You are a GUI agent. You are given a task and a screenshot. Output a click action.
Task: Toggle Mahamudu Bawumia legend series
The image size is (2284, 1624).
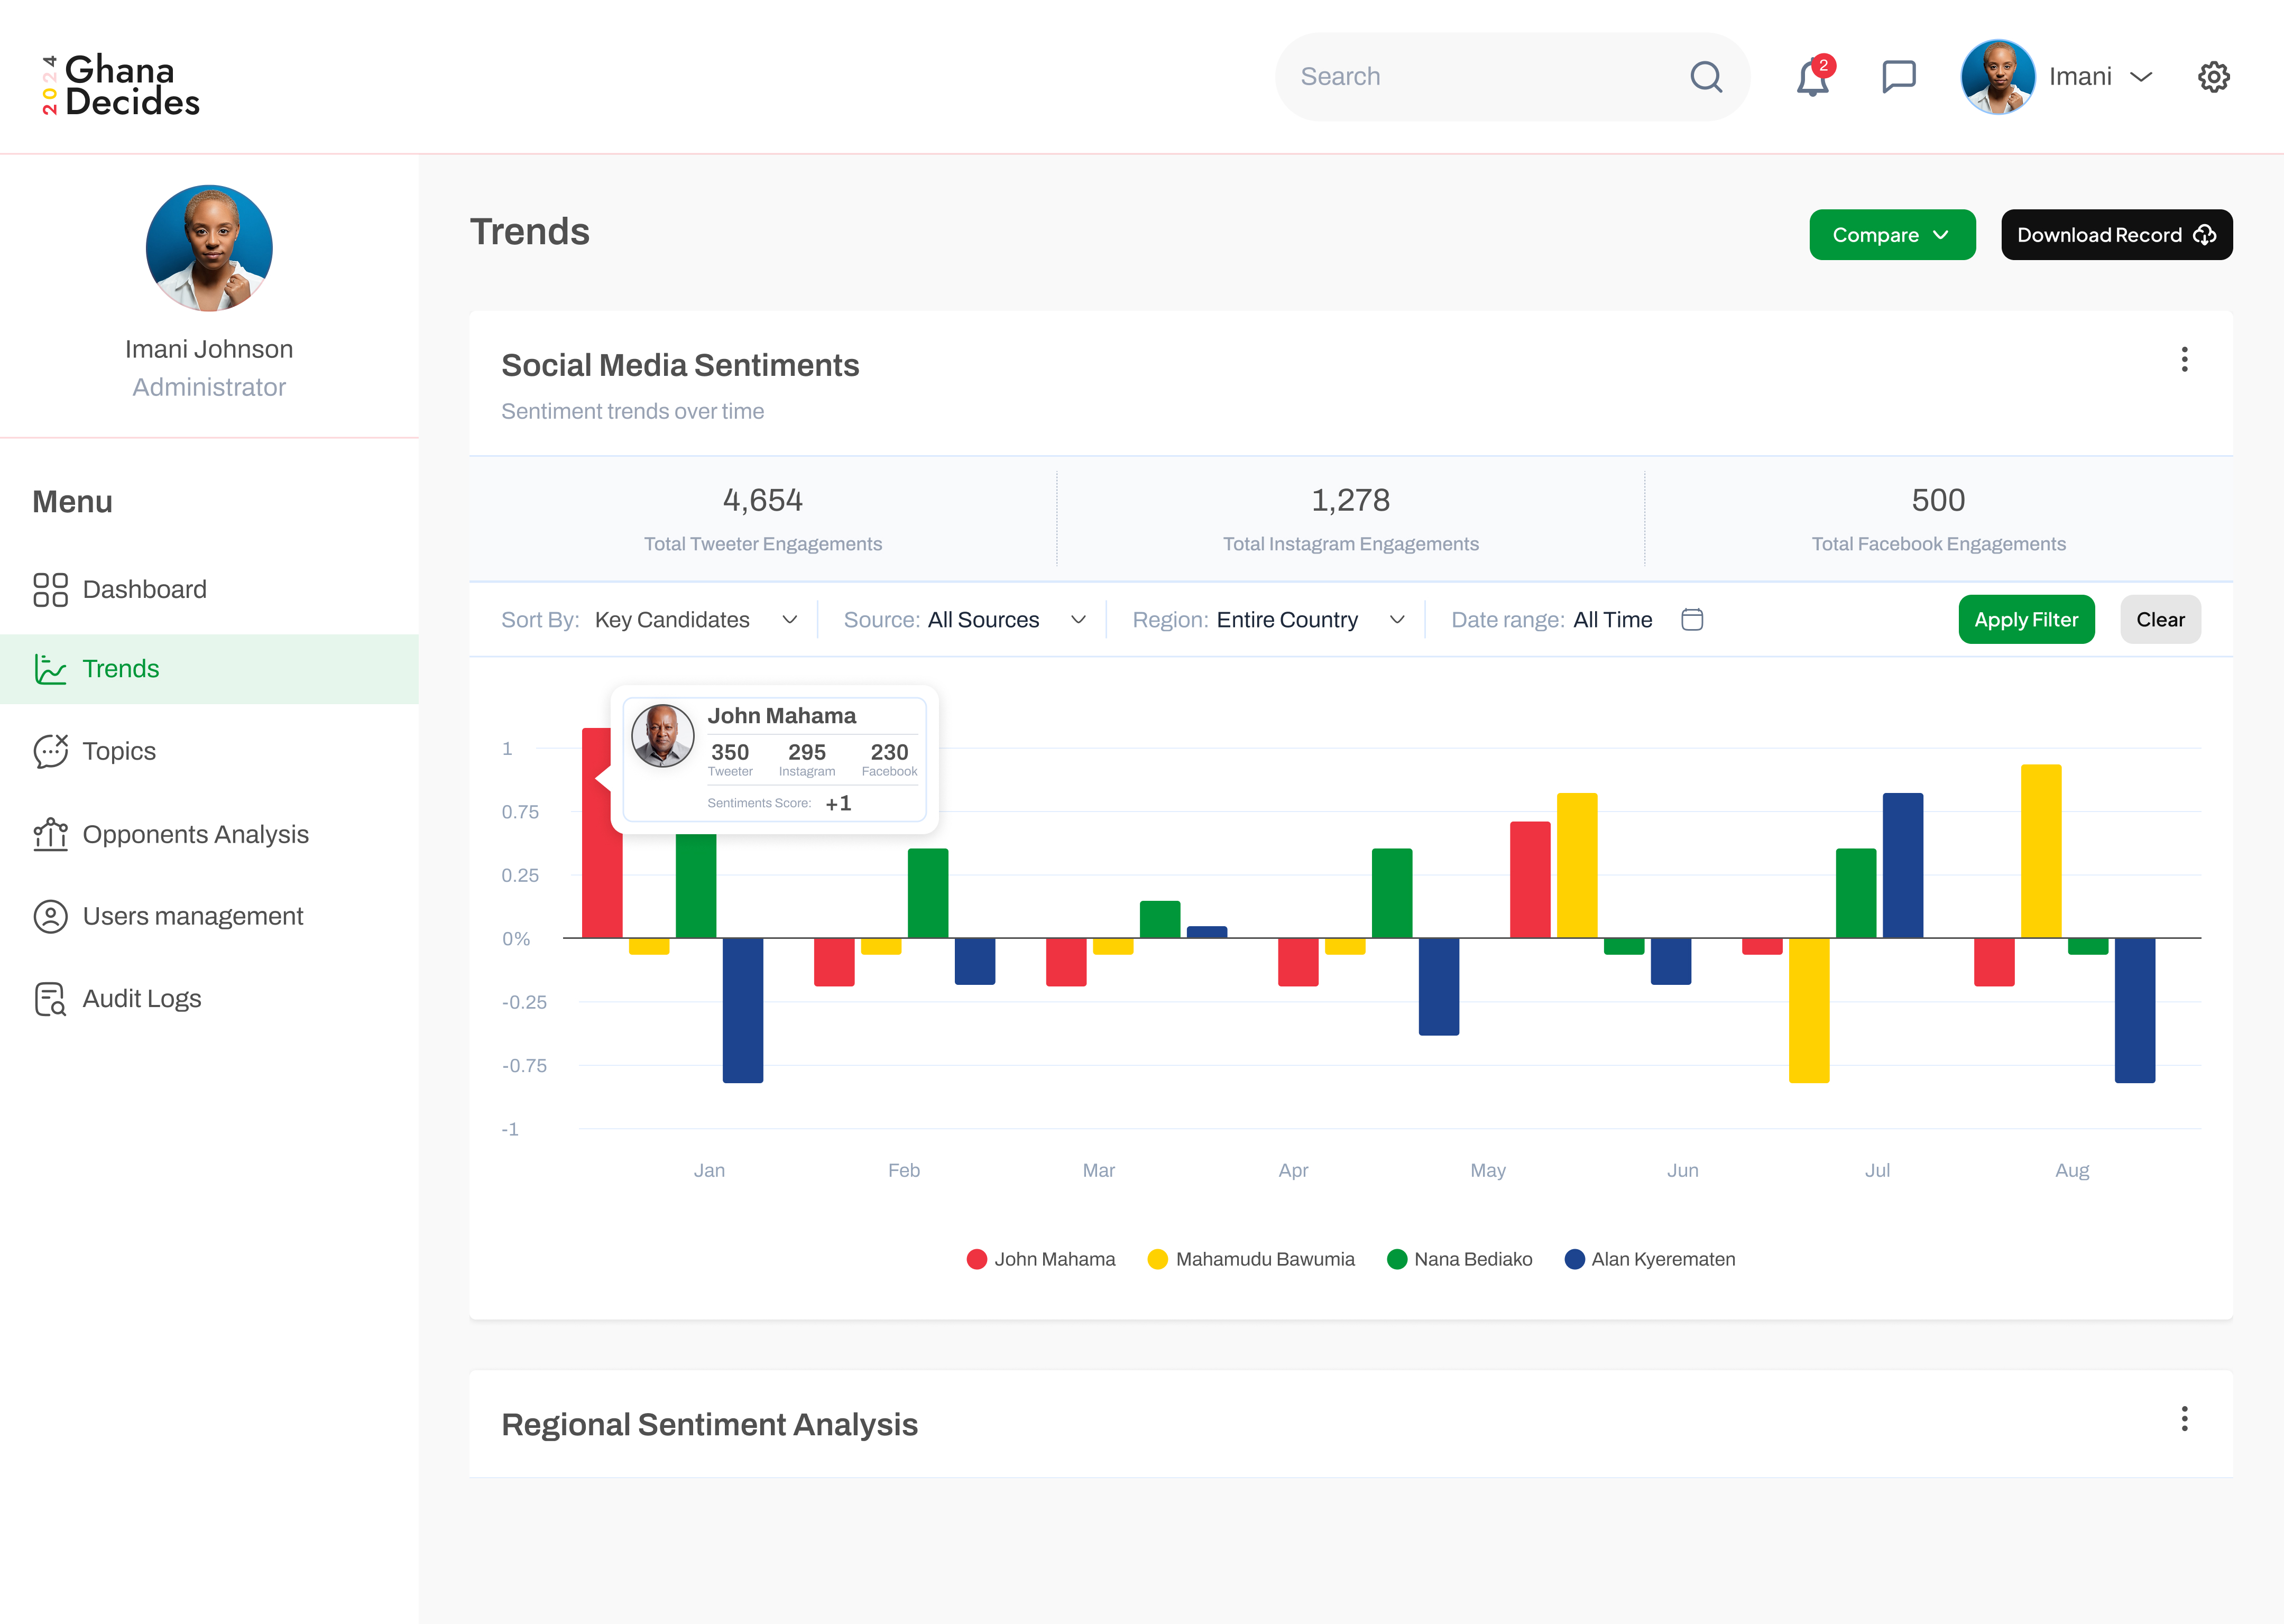coord(1251,1259)
